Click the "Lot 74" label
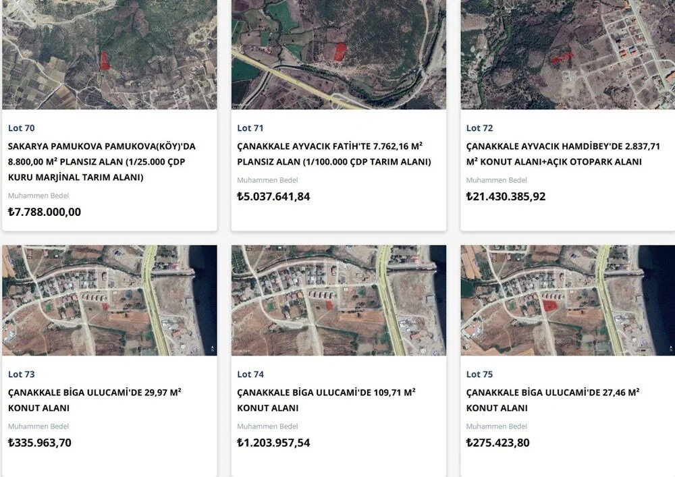Image resolution: width=675 pixels, height=477 pixels. (250, 374)
